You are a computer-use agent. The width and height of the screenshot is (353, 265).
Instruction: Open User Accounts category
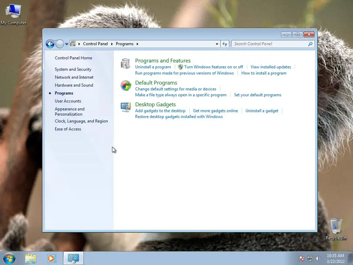pos(68,101)
